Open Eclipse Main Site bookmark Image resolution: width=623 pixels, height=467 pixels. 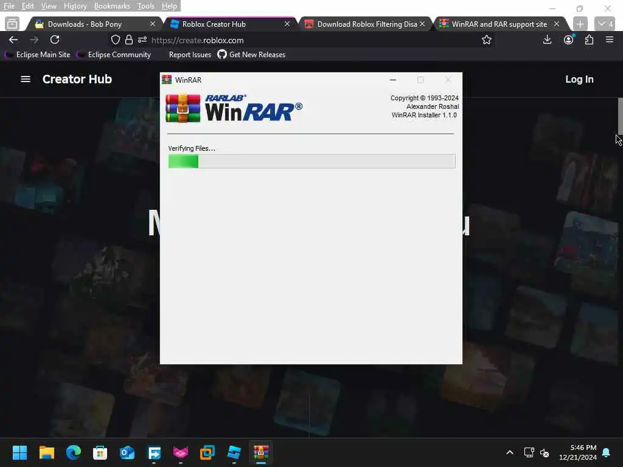pos(38,55)
